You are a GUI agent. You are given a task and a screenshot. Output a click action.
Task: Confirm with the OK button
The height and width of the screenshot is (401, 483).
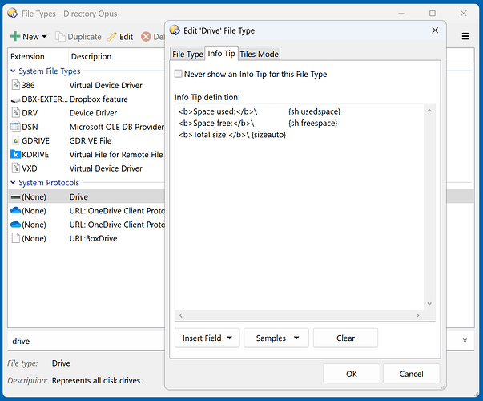pyautogui.click(x=351, y=374)
